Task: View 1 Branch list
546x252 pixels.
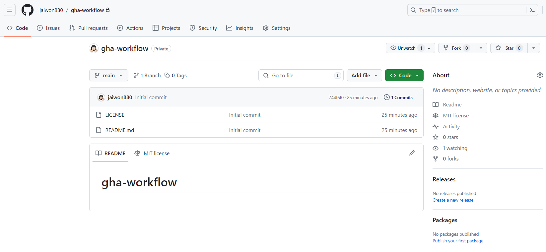Action: pyautogui.click(x=147, y=75)
